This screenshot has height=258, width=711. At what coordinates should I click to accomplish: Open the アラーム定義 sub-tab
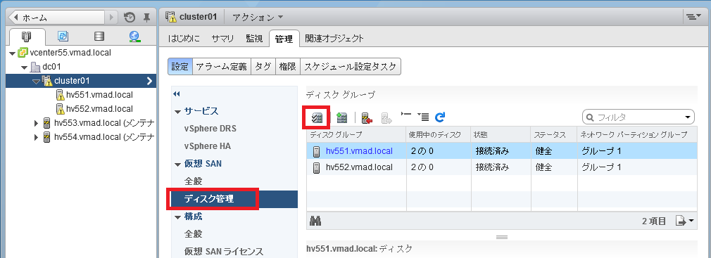pyautogui.click(x=221, y=67)
